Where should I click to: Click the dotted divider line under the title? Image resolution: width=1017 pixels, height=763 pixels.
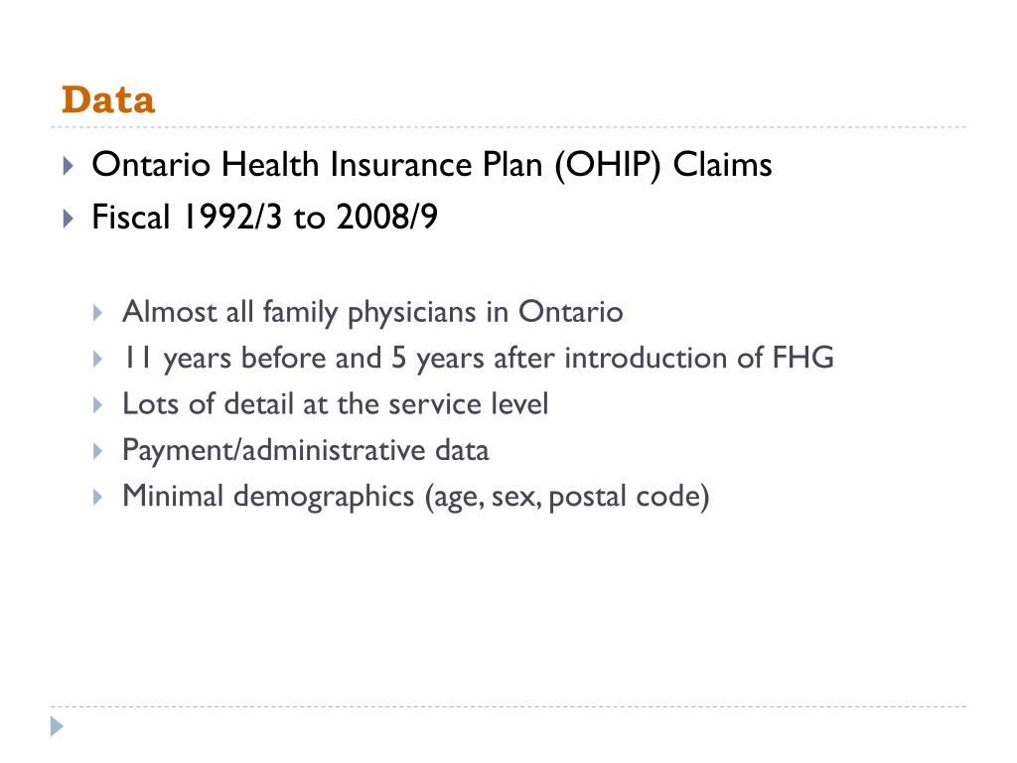(x=508, y=127)
